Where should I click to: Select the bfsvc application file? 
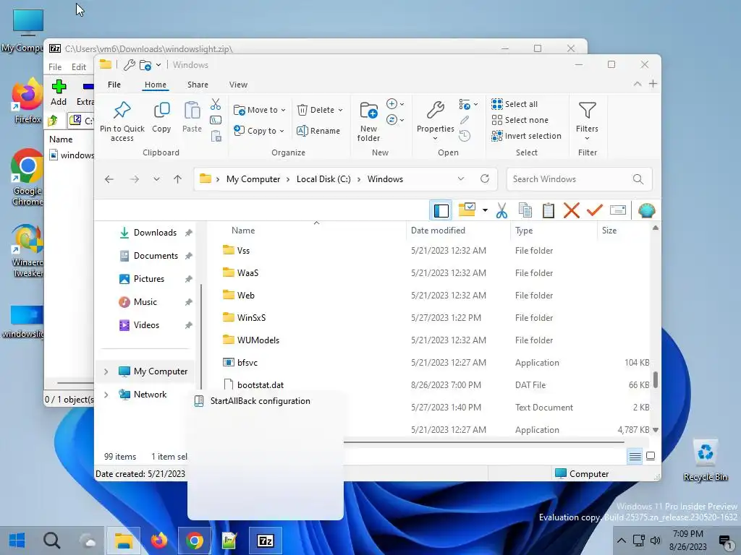(x=247, y=363)
